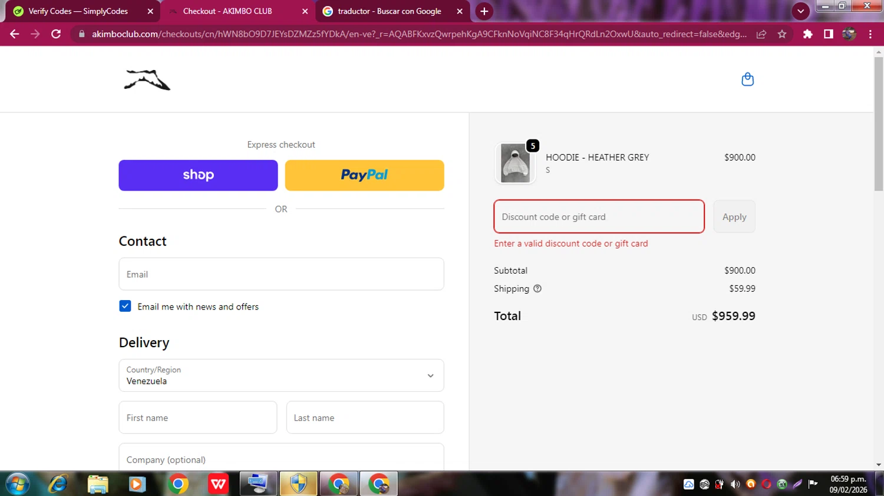Click the address bar URL
Viewport: 884px width, 496px height.
click(419, 34)
